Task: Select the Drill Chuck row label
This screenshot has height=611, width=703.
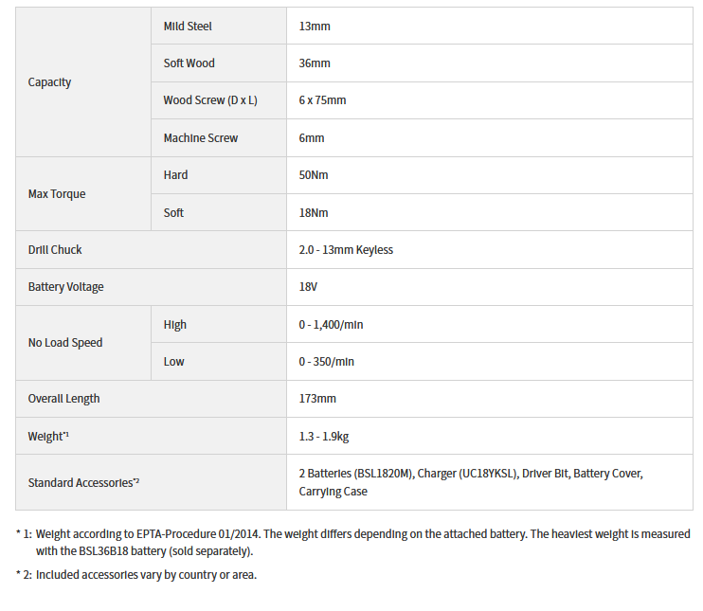Action: [55, 250]
